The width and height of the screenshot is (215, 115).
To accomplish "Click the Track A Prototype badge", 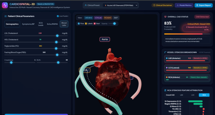I will tap(45, 4).
